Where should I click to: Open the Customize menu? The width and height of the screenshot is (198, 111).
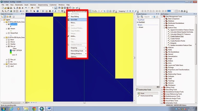[x=53, y=5]
